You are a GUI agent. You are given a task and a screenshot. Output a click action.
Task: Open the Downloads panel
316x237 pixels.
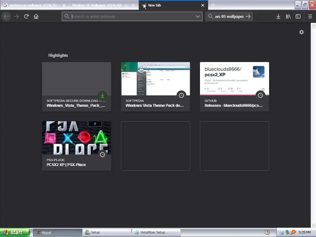click(x=278, y=16)
